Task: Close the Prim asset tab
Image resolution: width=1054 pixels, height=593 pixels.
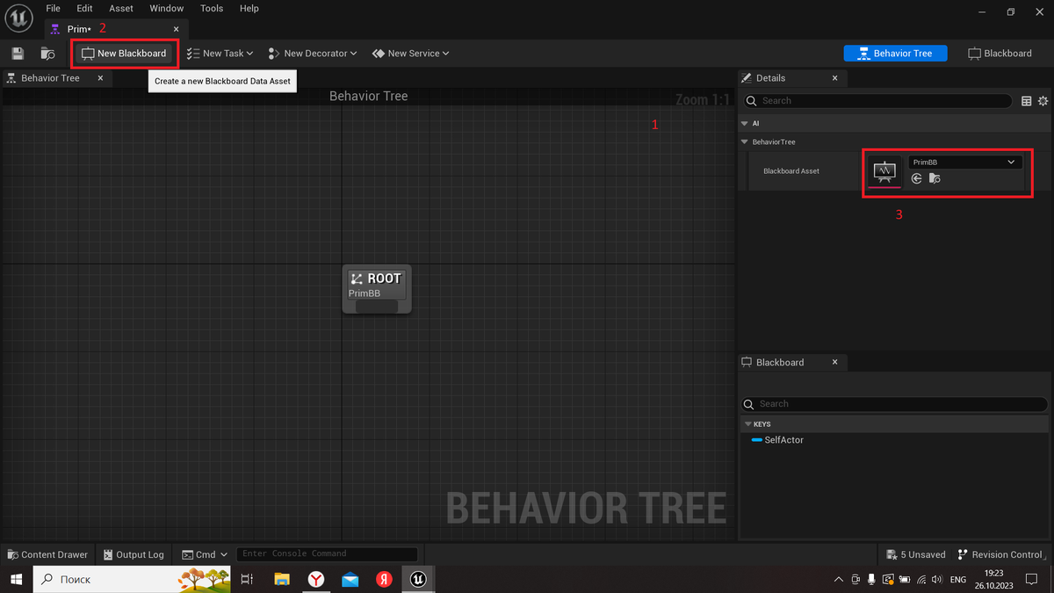Action: coord(176,29)
